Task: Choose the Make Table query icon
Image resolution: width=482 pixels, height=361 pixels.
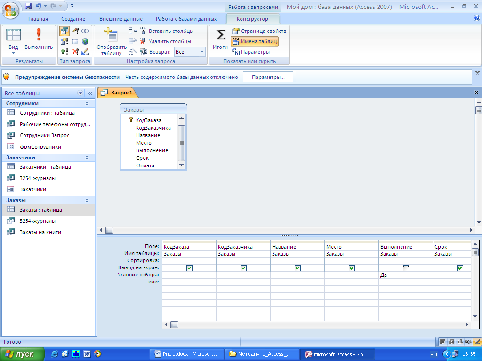Action: [64, 41]
